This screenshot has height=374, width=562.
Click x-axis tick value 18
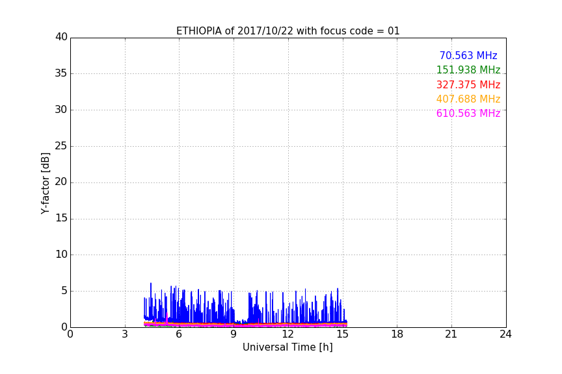[397, 334]
